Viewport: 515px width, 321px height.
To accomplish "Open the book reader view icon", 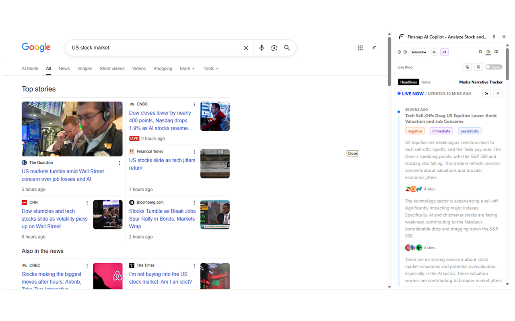I will click(496, 52).
